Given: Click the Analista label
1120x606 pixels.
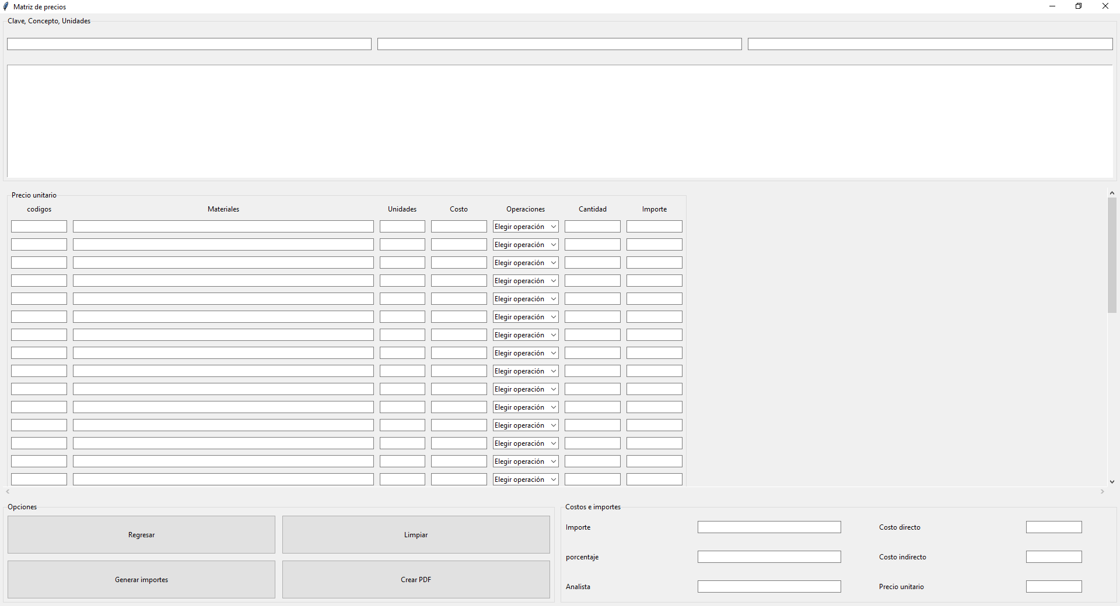Looking at the screenshot, I should tap(578, 587).
